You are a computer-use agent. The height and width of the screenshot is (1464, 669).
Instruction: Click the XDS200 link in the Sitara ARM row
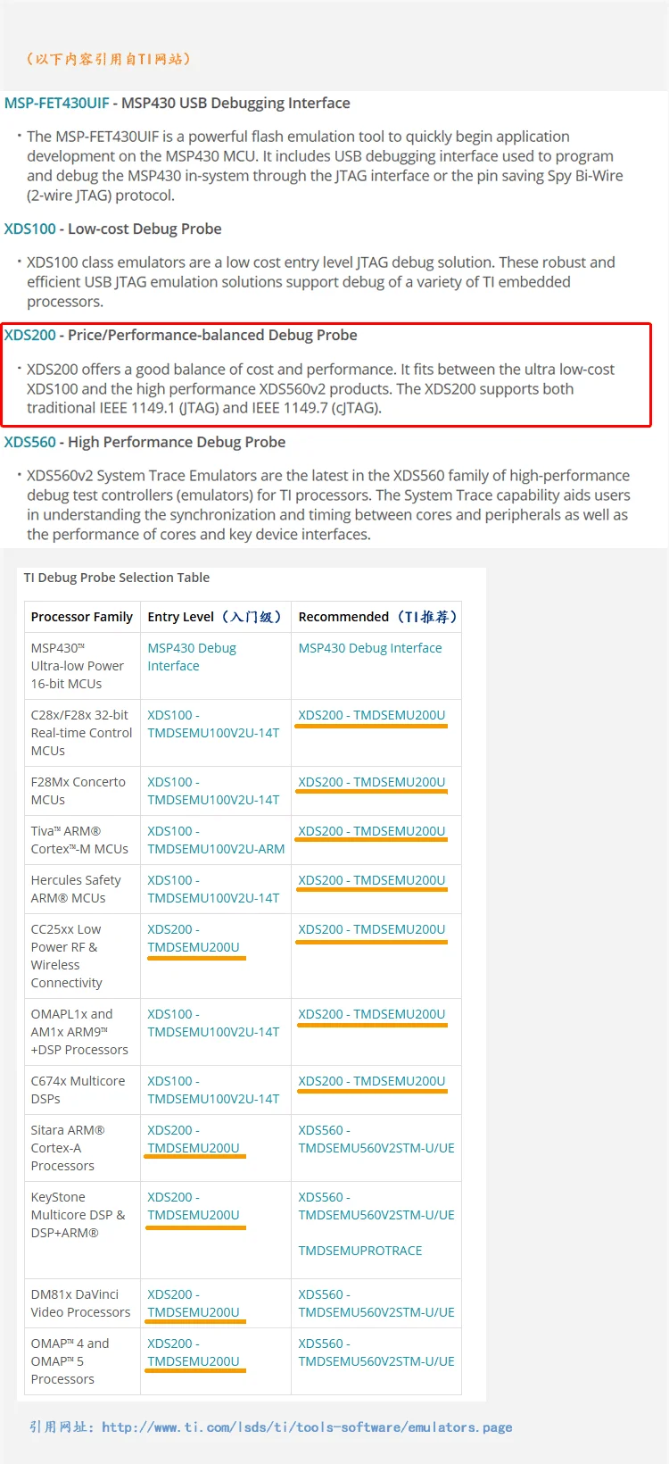coord(194,1139)
